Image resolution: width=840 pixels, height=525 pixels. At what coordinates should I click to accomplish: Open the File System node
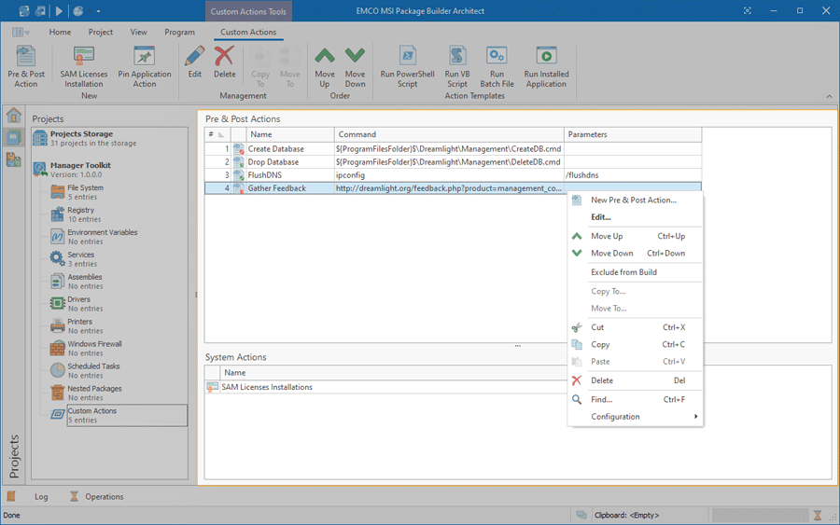coord(85,192)
